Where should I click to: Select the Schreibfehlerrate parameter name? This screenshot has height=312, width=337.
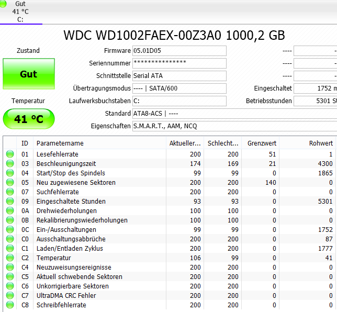point(61,305)
